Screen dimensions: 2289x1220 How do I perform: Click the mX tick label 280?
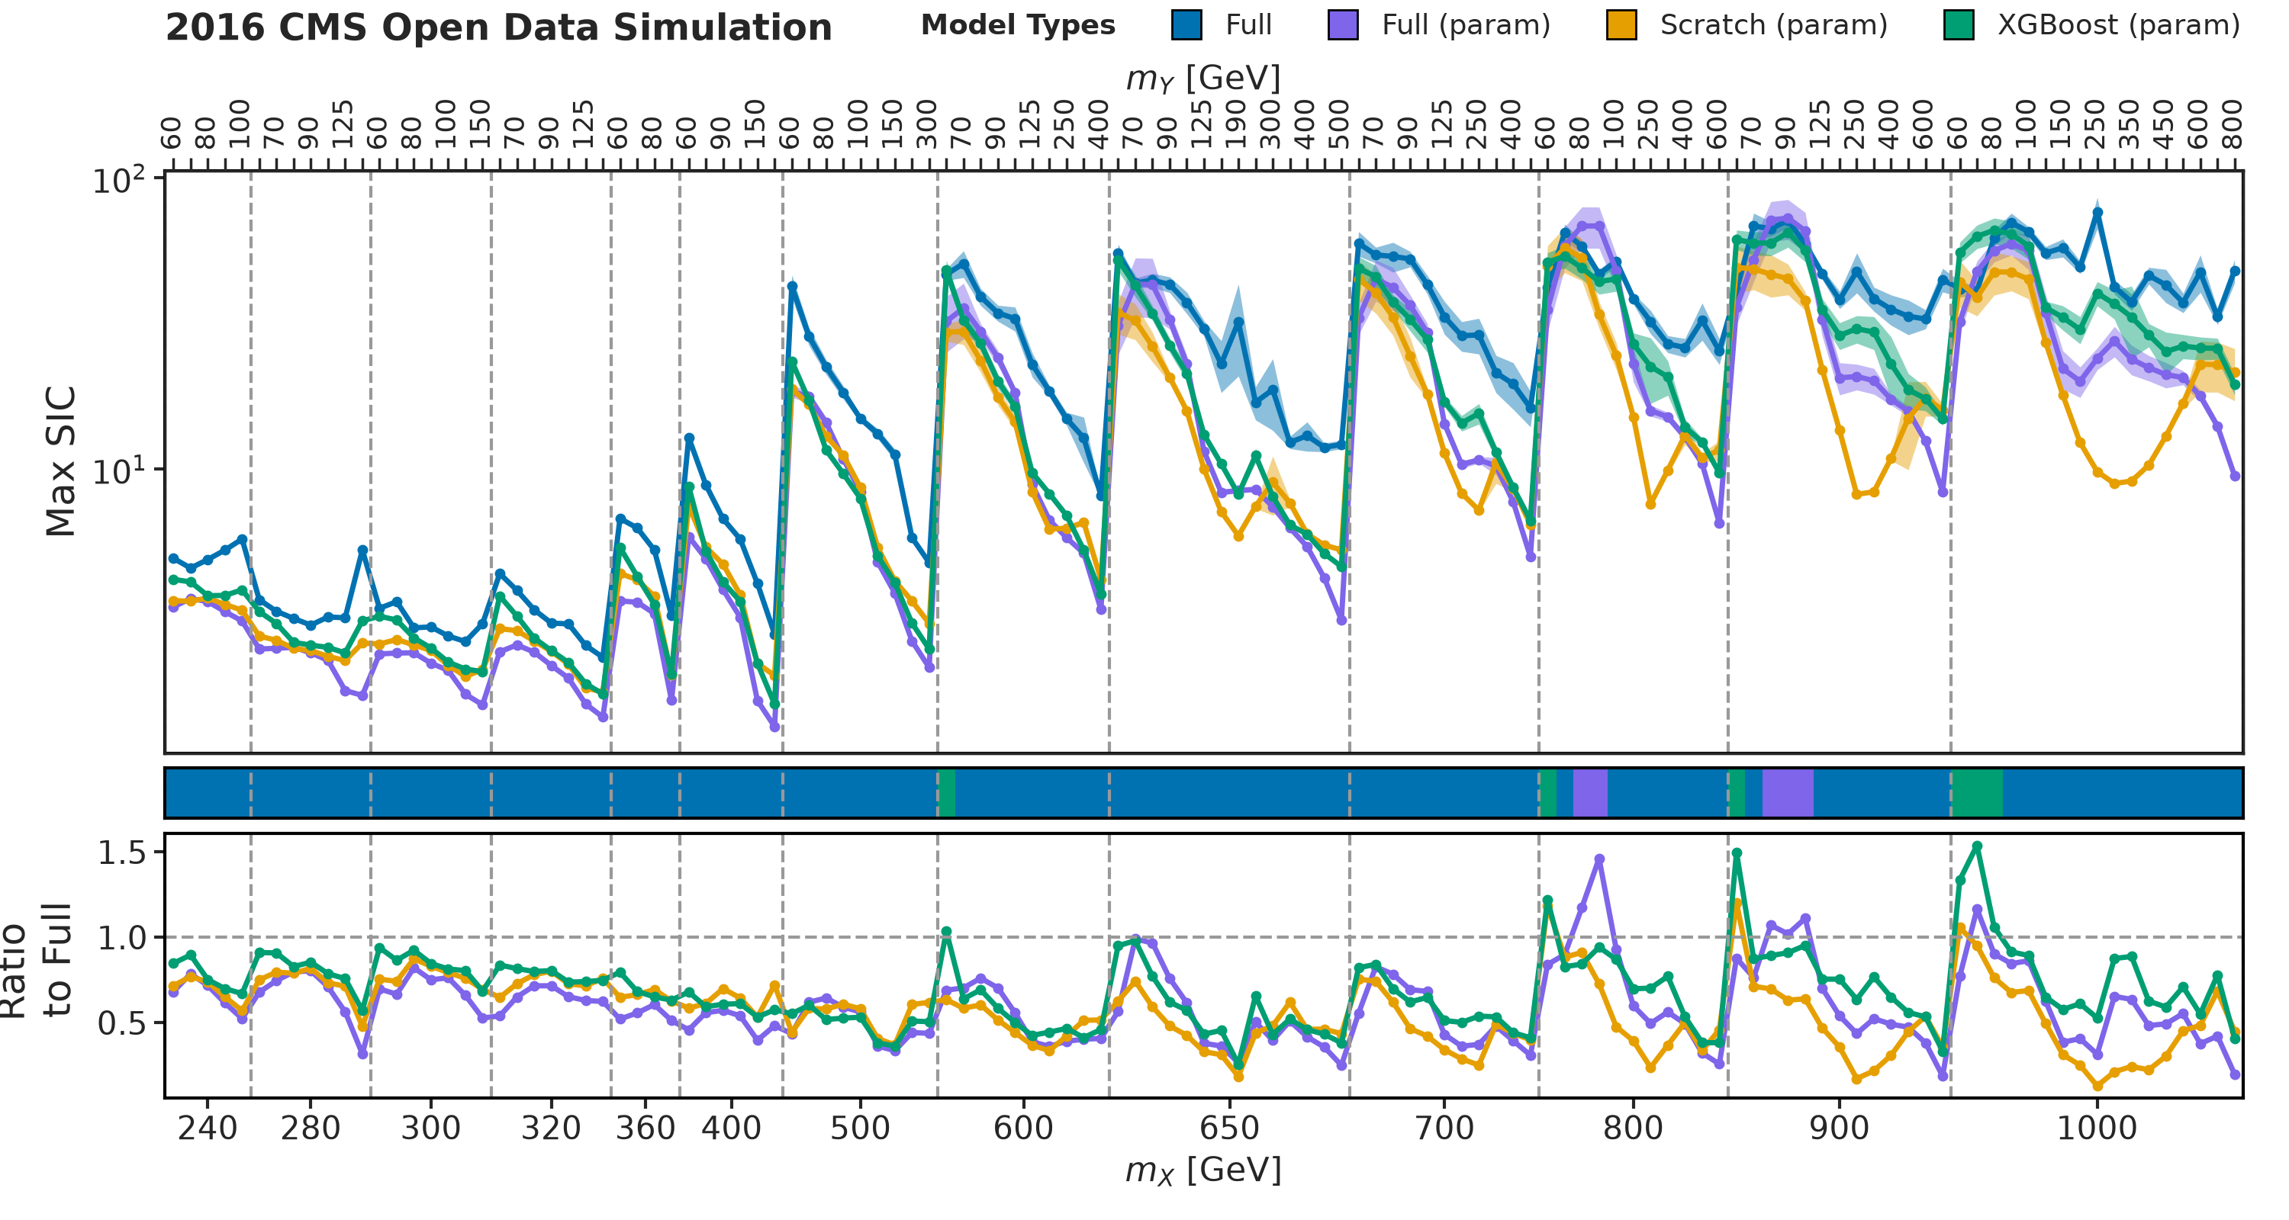(310, 1128)
